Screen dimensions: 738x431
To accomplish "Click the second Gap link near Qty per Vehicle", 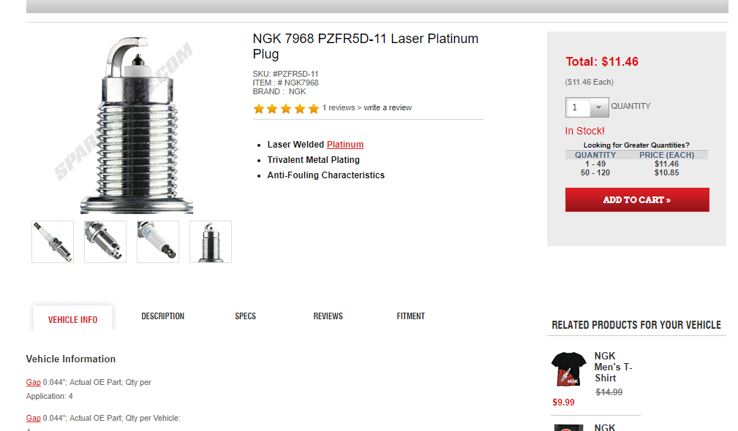I will point(33,418).
